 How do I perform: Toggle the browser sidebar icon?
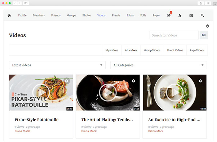(26, 3)
